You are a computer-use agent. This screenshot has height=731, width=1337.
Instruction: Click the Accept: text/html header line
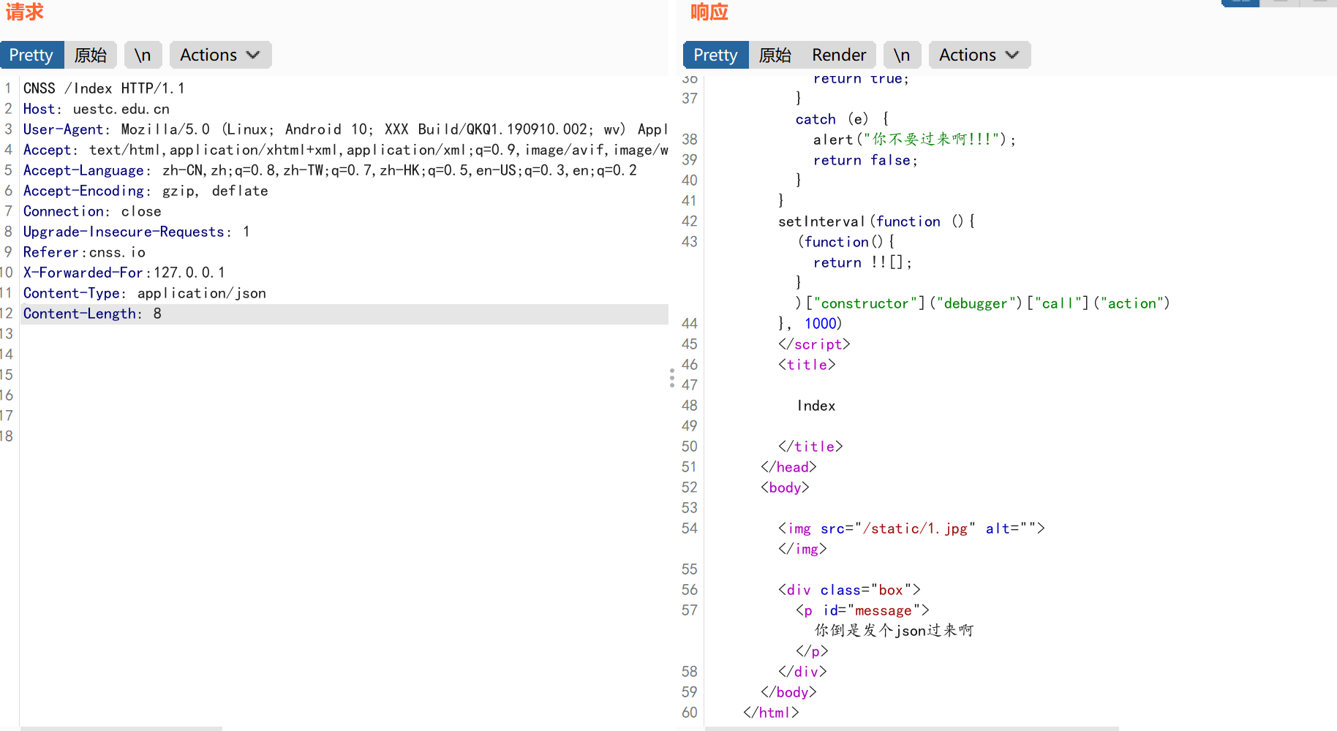pos(345,150)
